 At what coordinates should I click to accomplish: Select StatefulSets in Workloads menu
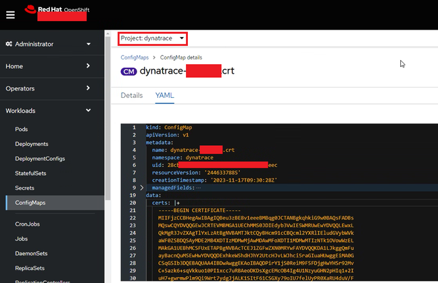pyautogui.click(x=32, y=173)
